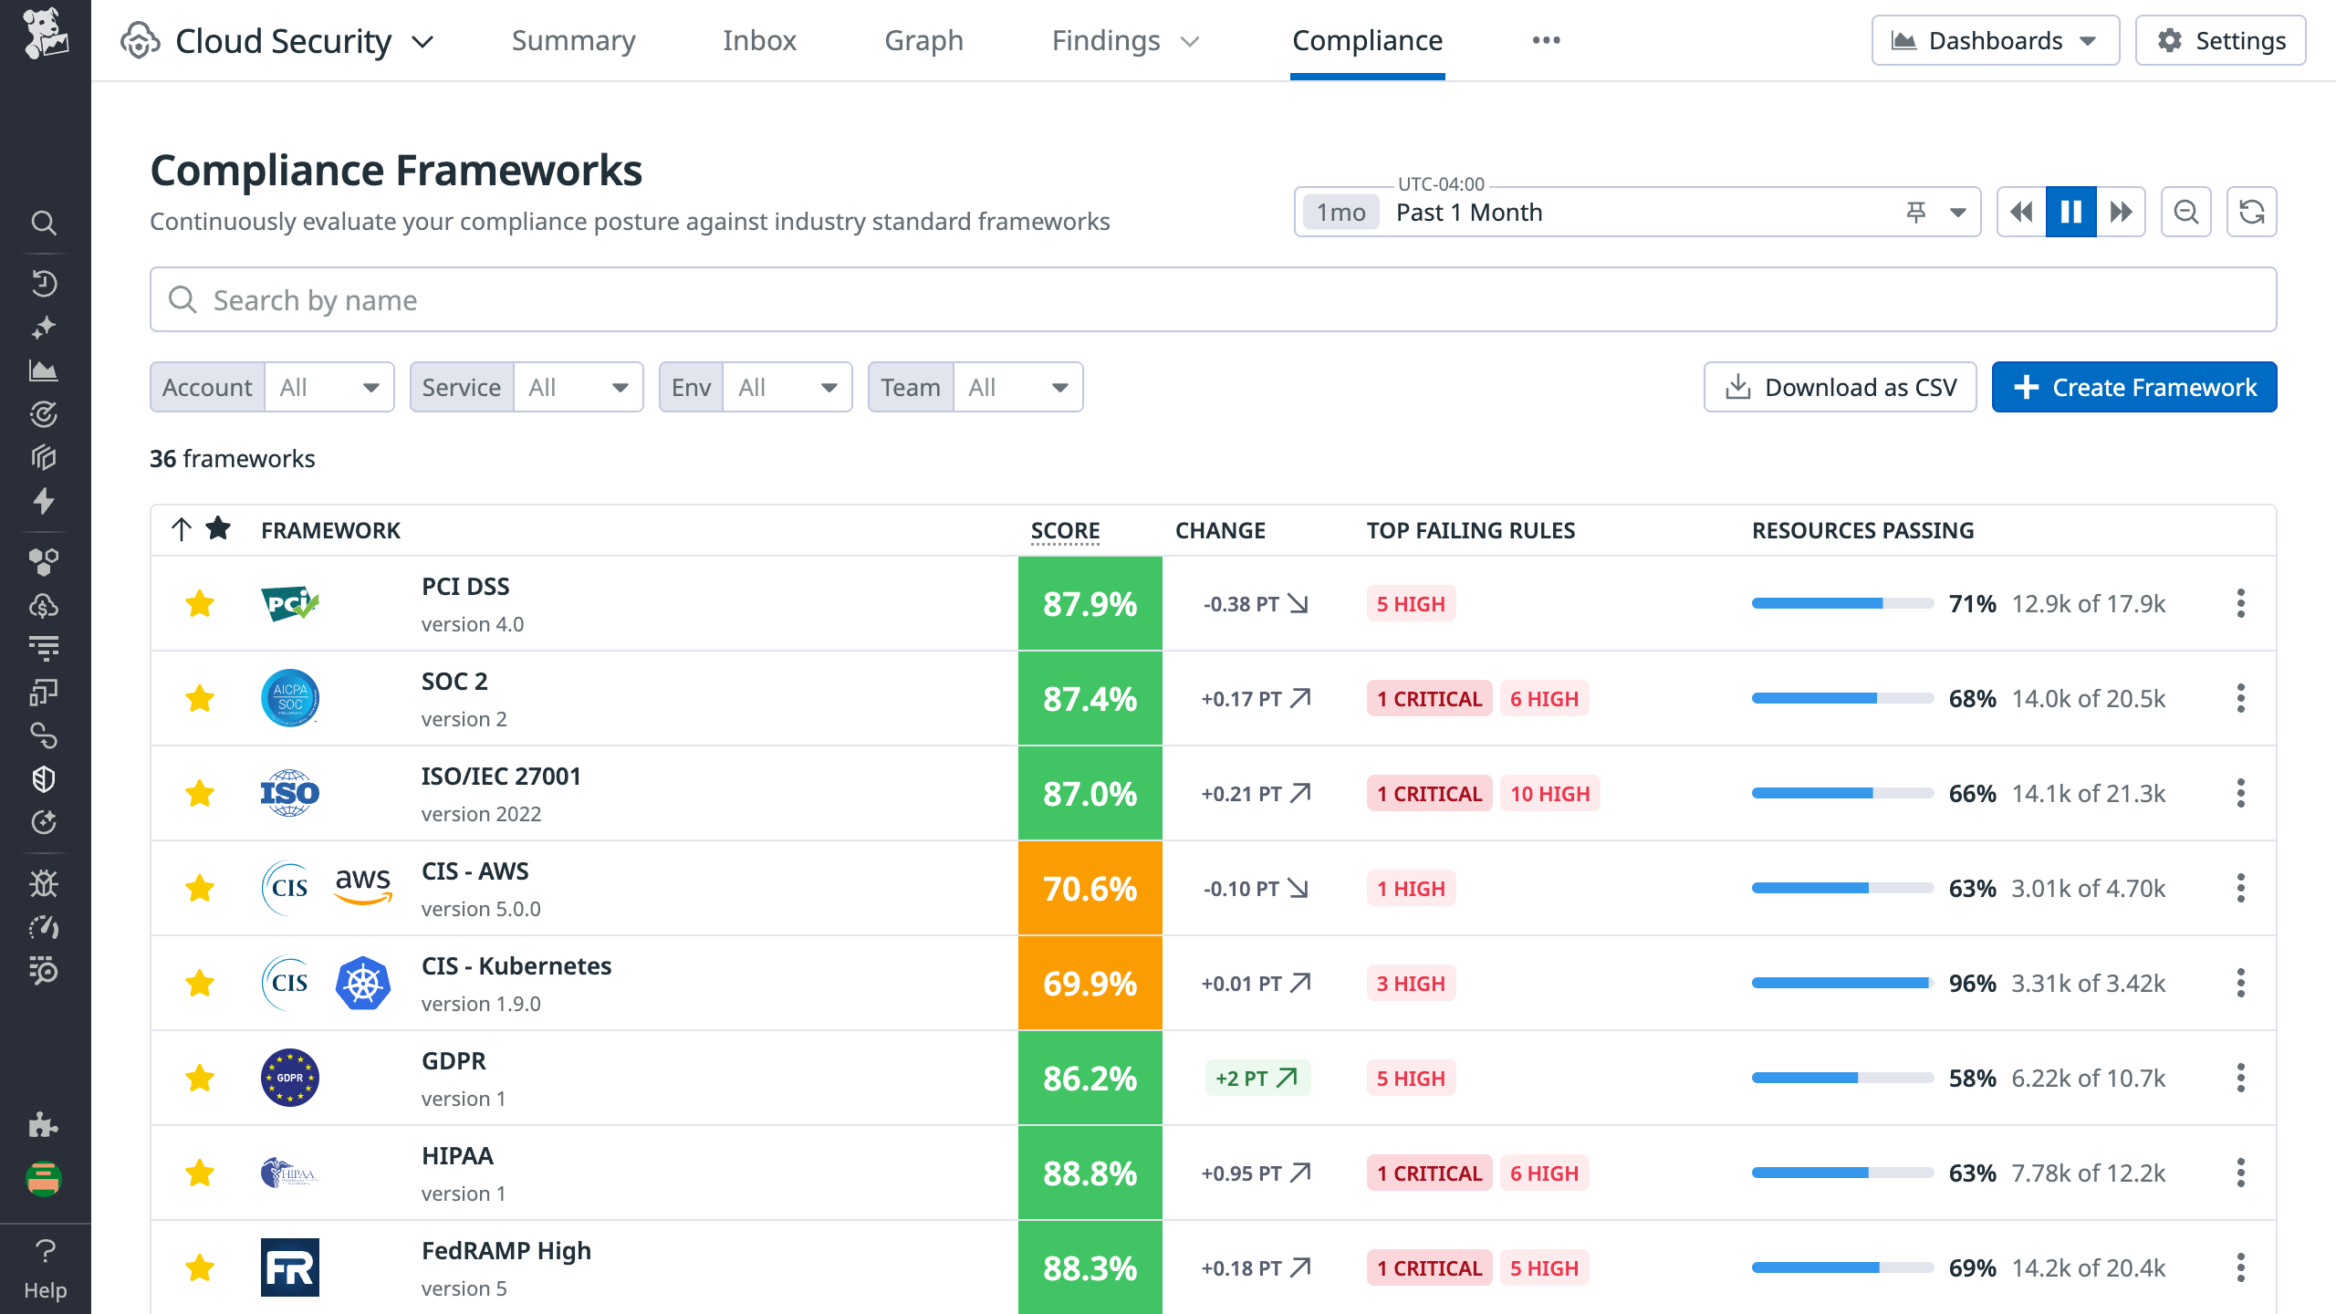Toggle the favorite star on GDPR row
Image resolution: width=2336 pixels, height=1314 pixels.
[199, 1078]
